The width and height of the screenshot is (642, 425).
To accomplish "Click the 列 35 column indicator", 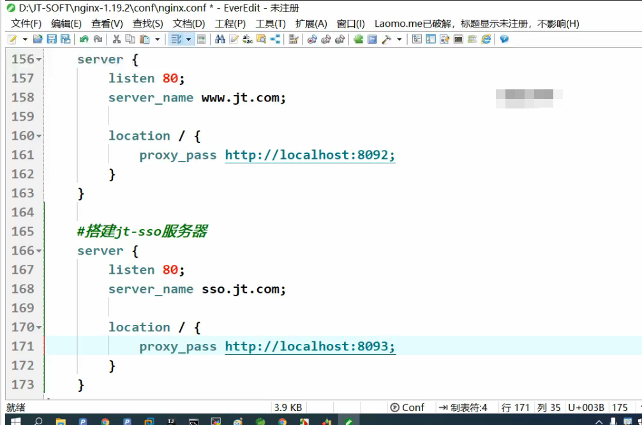I will (x=549, y=407).
